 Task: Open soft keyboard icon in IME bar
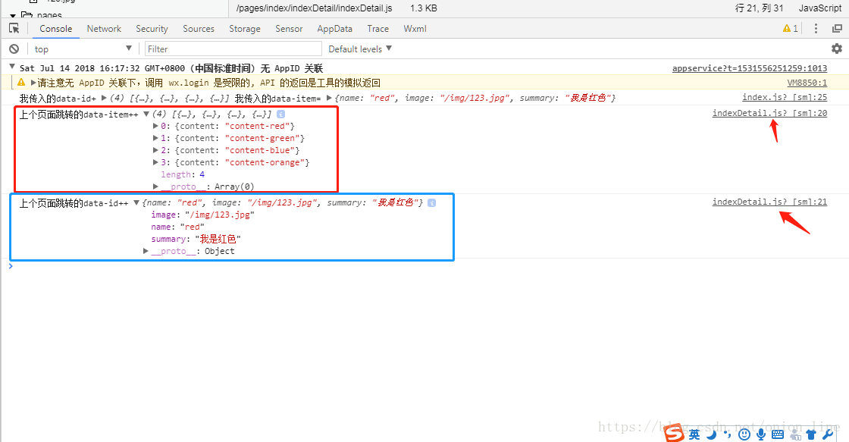click(x=778, y=434)
